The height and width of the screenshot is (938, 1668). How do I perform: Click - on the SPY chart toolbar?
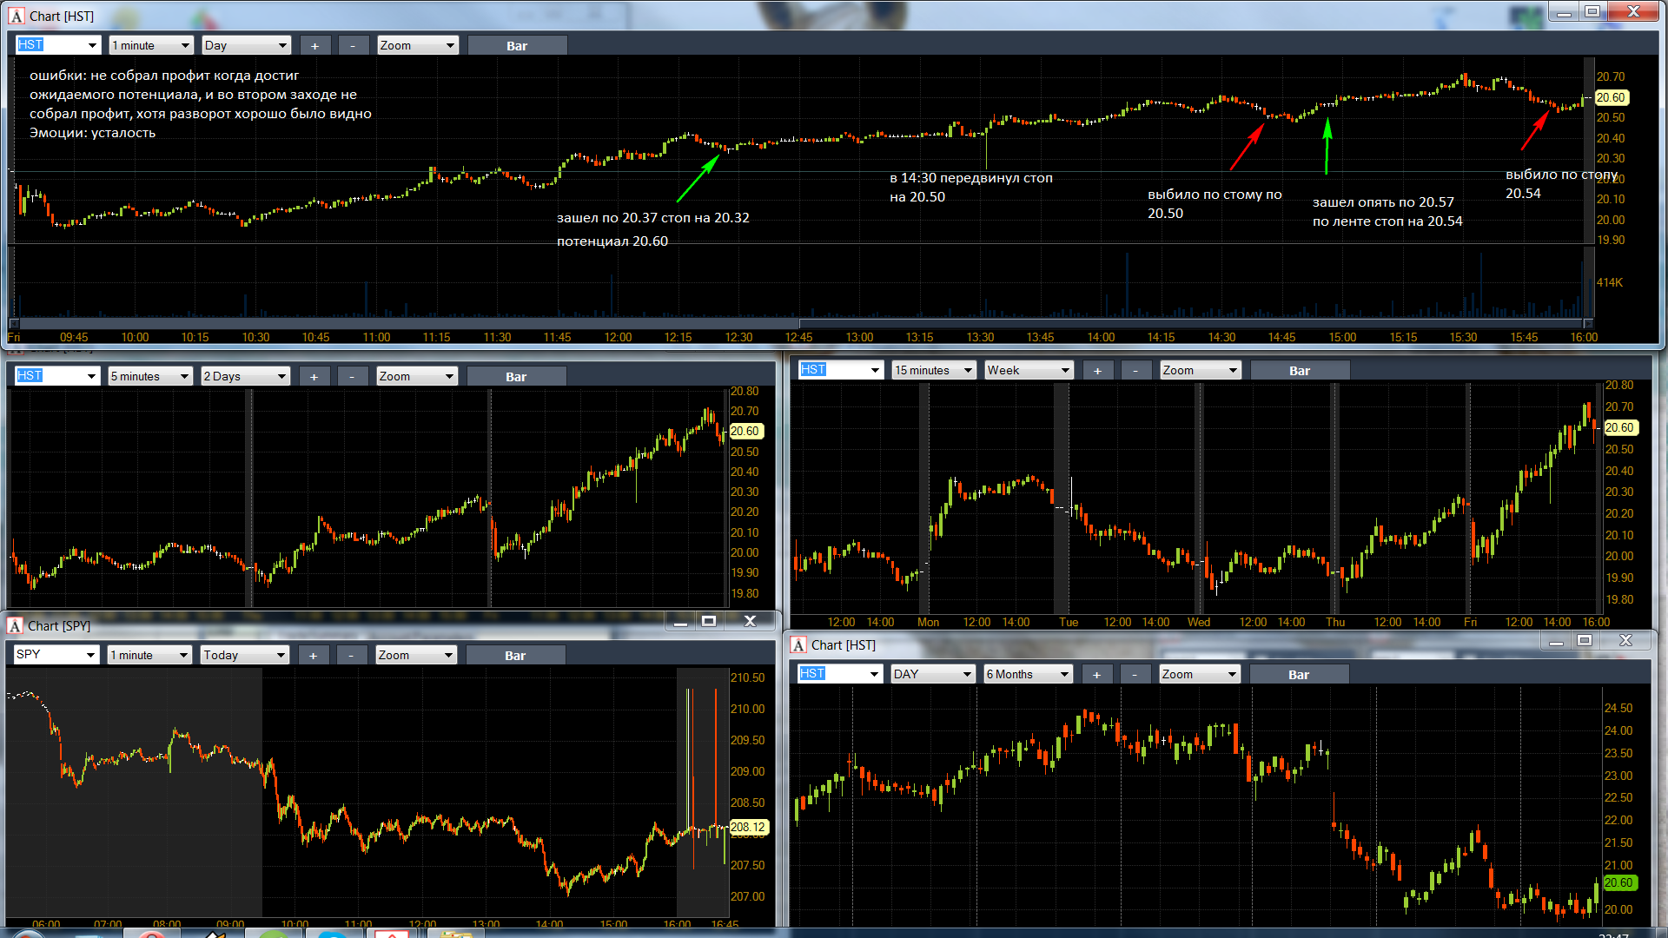click(x=350, y=656)
